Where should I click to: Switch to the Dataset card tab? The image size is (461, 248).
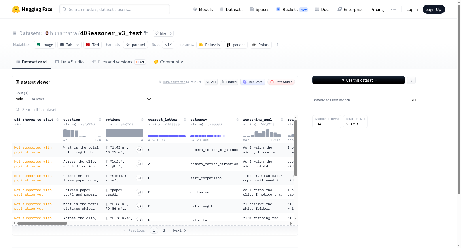[x=31, y=62]
